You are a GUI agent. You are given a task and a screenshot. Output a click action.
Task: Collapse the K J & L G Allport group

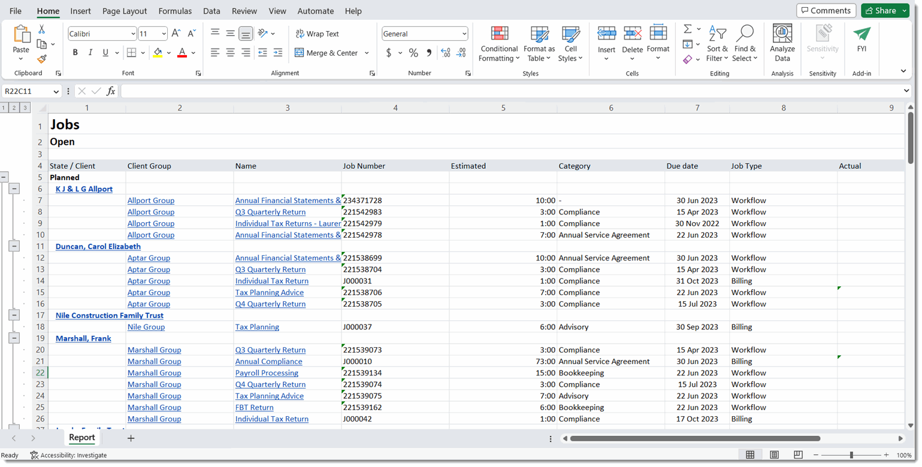click(14, 189)
